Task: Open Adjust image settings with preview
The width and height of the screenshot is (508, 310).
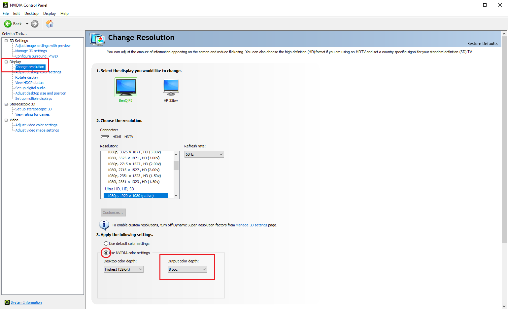Action: click(43, 46)
